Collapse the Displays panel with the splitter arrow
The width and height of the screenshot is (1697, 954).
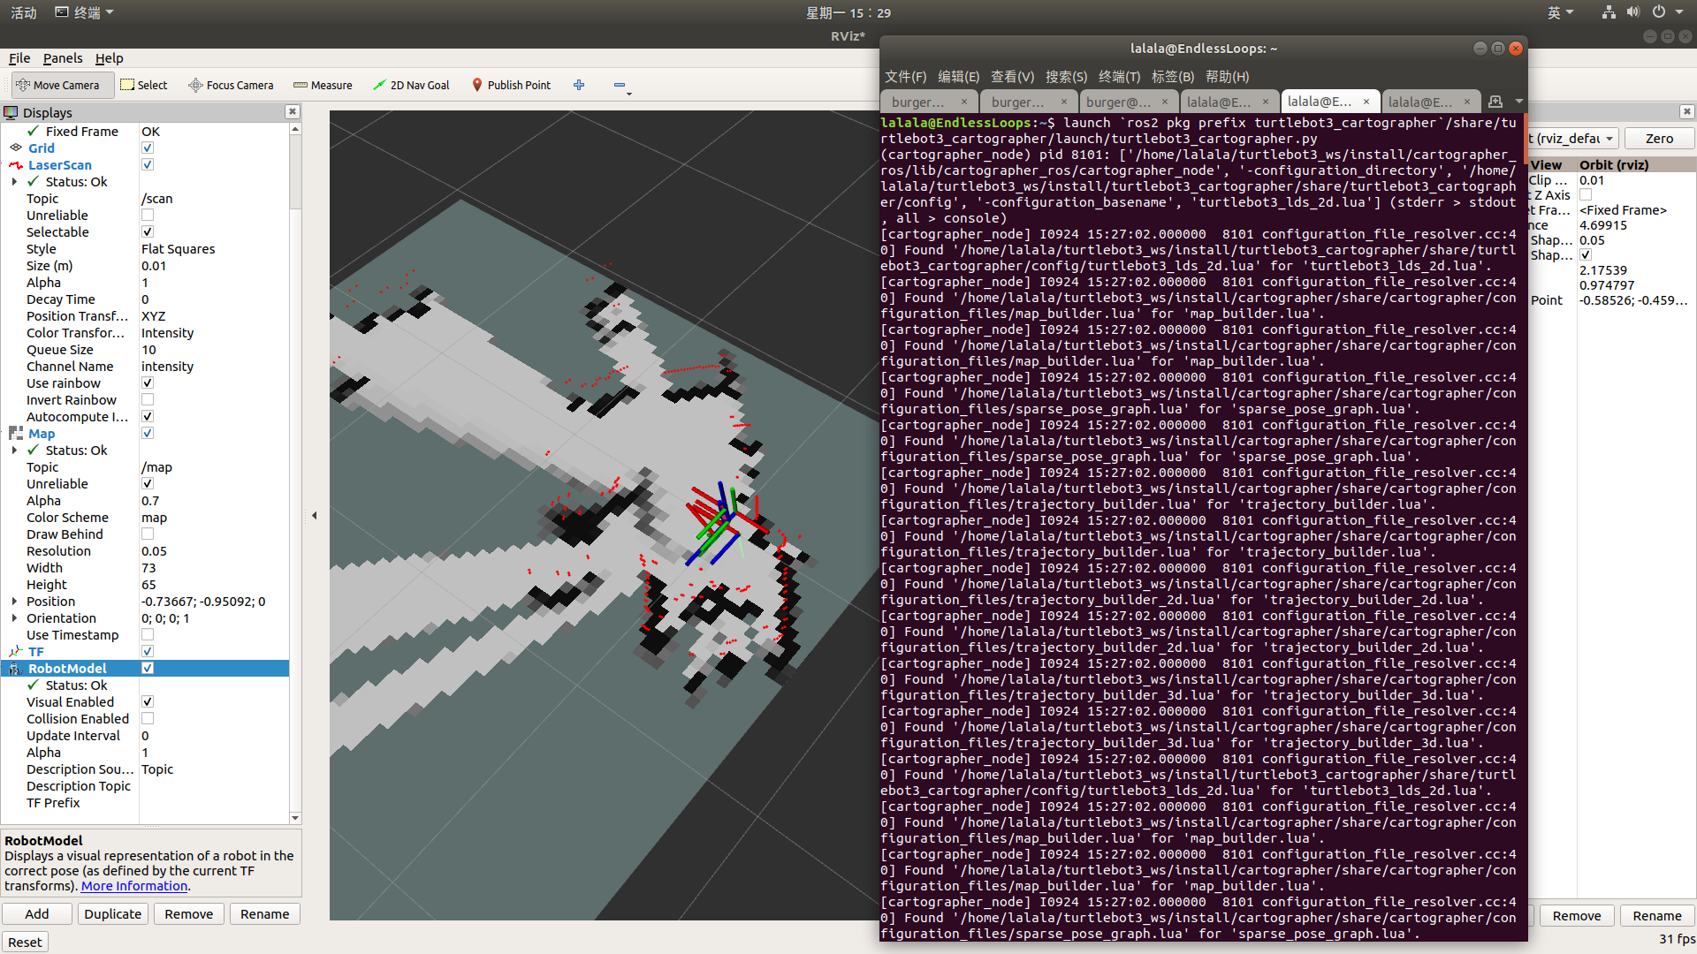tap(315, 515)
